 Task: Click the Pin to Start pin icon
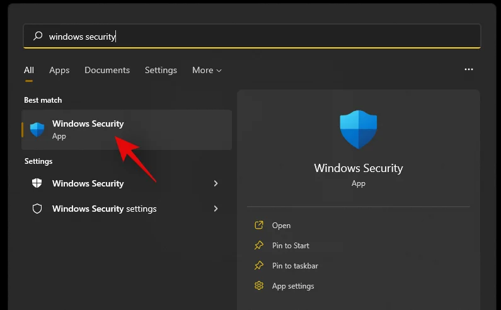pyautogui.click(x=259, y=245)
